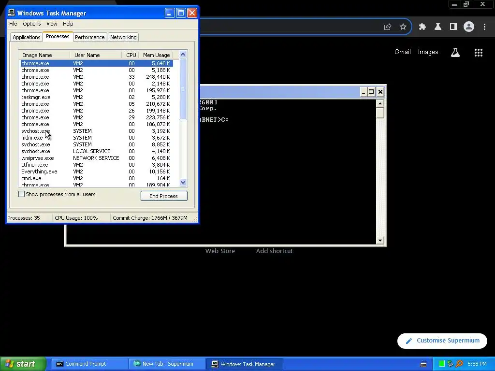Switch to New Tab - Supermium on the taskbar

tap(166, 364)
